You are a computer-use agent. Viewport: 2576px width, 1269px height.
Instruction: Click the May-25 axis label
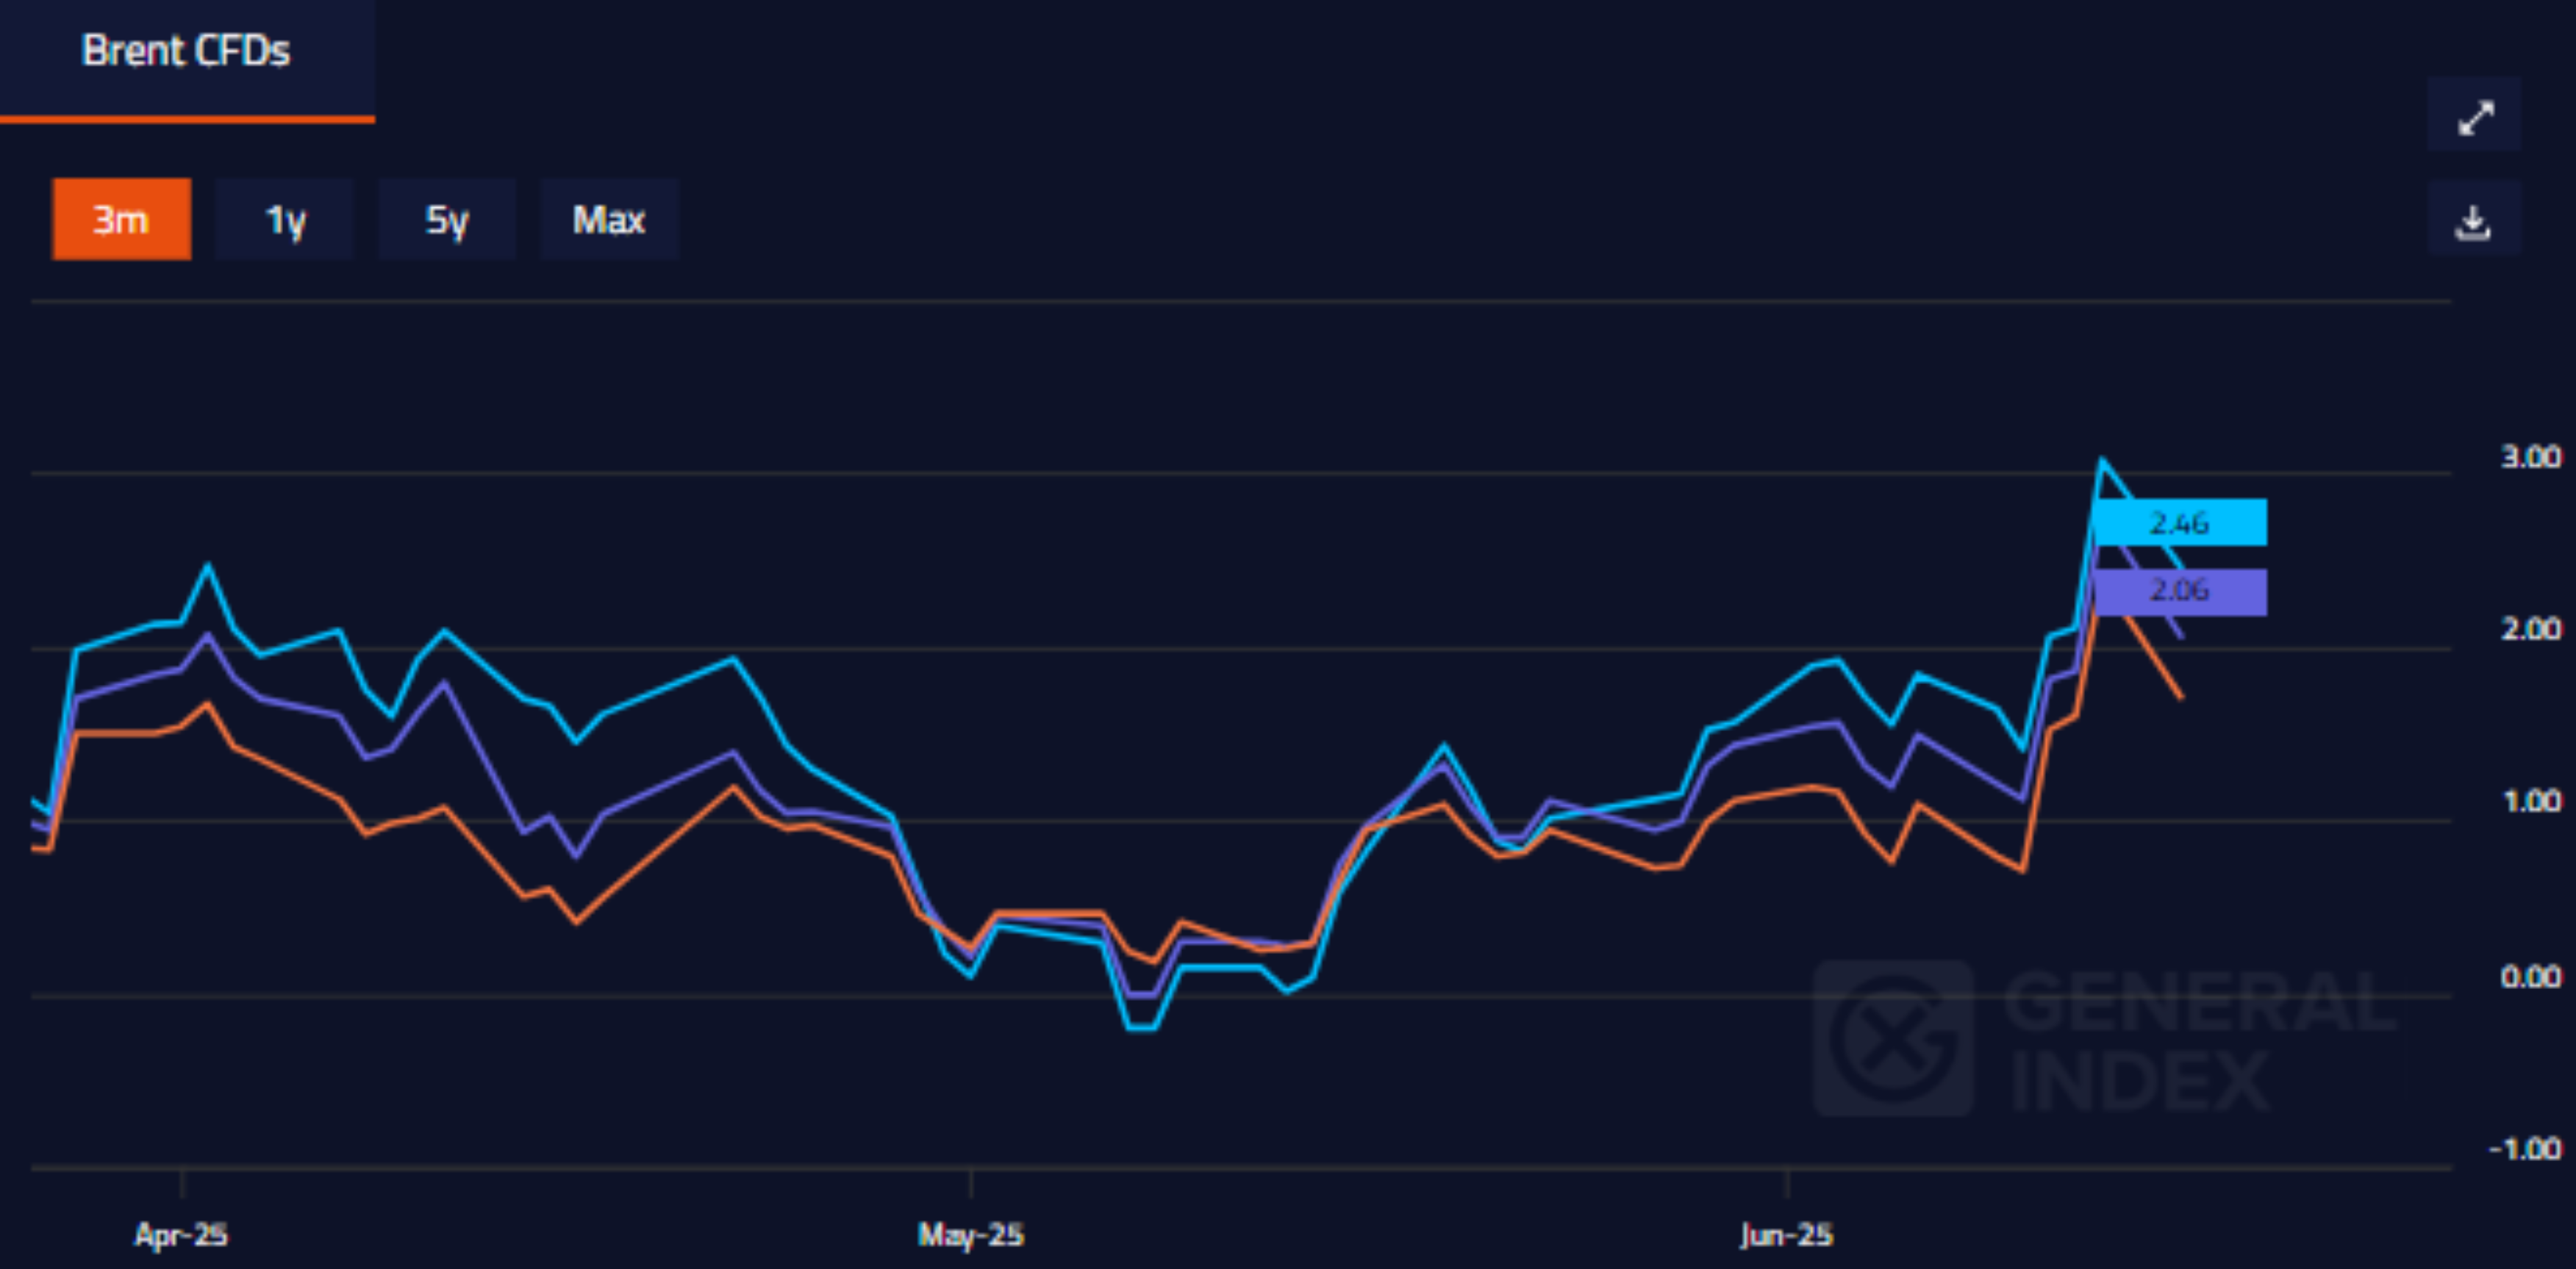pyautogui.click(x=971, y=1235)
